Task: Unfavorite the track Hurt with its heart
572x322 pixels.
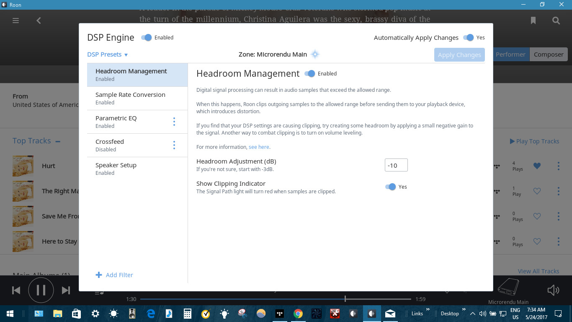Action: click(x=537, y=166)
